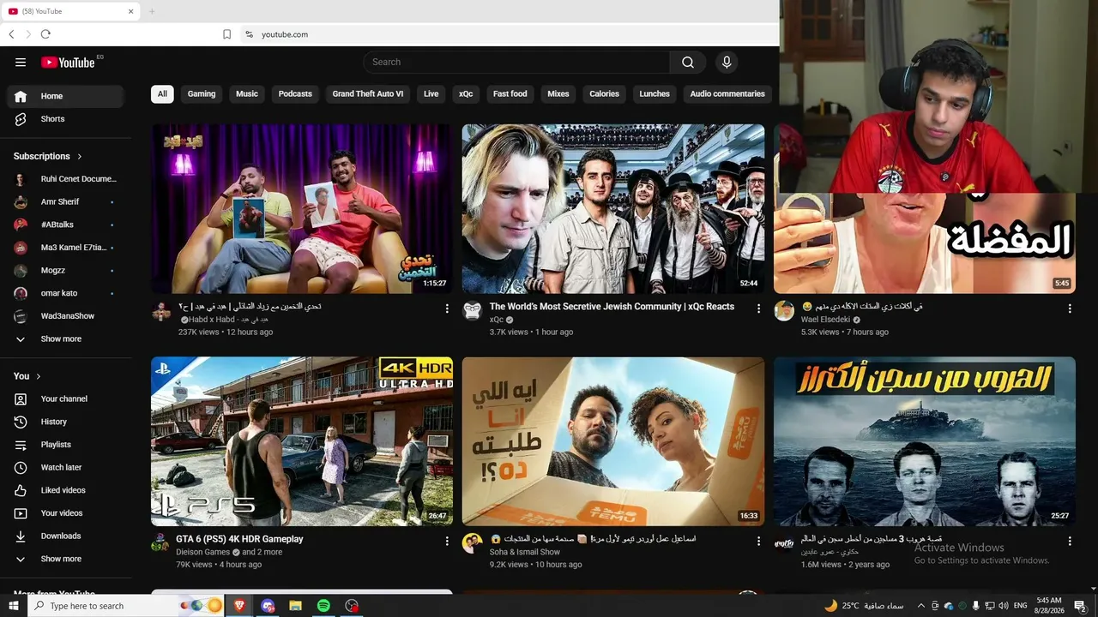The width and height of the screenshot is (1098, 617).
Task: Open the YouTube guide hamburger menu
Action: (x=21, y=62)
